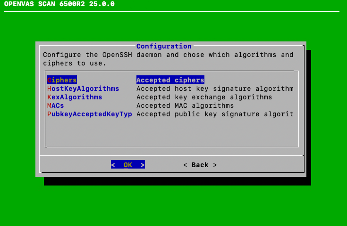Image resolution: width=347 pixels, height=226 pixels.
Task: Click the empty area below the menu entries
Action: 172,133
